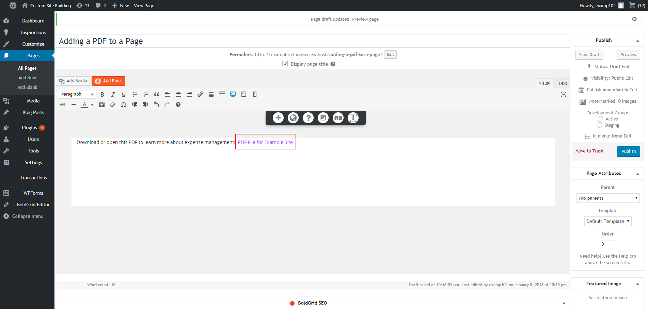Screen dimensions: 648x309
Task: Collapse the Featured Image panel
Action: pyautogui.click(x=637, y=284)
